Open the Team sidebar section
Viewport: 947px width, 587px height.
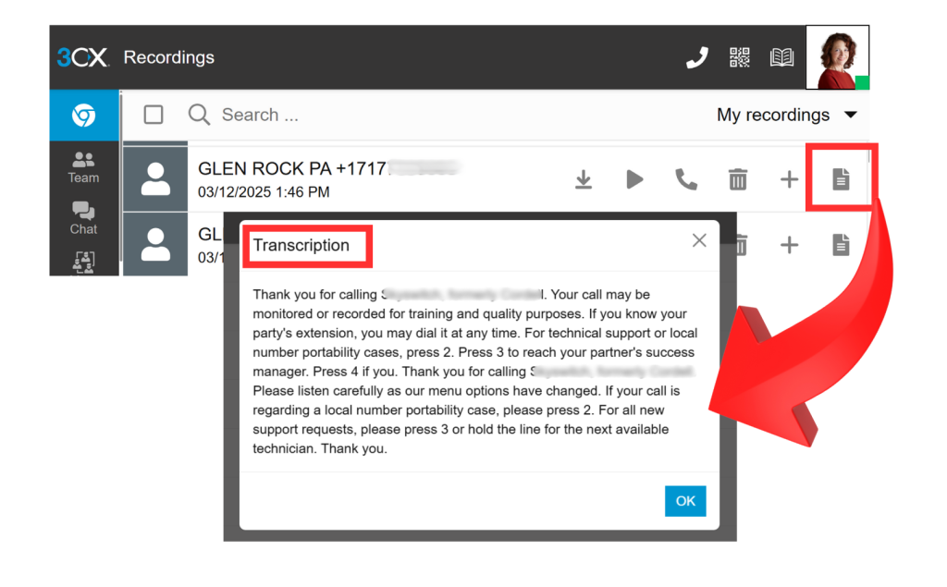point(83,167)
